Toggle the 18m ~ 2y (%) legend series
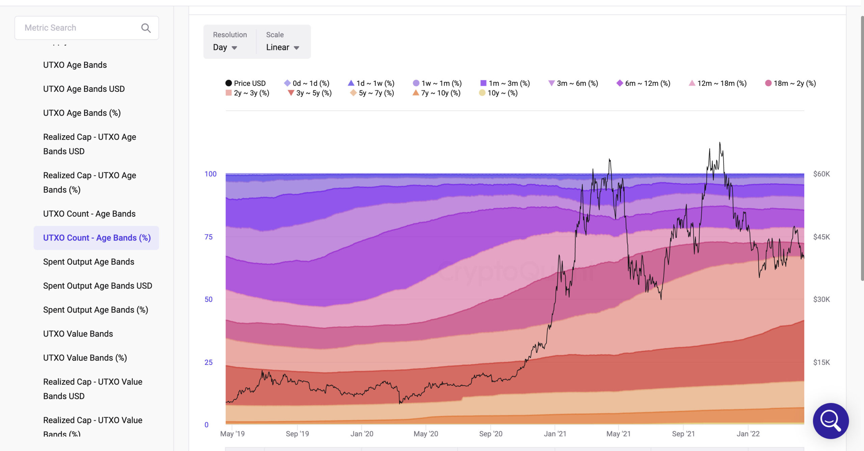 click(x=790, y=83)
